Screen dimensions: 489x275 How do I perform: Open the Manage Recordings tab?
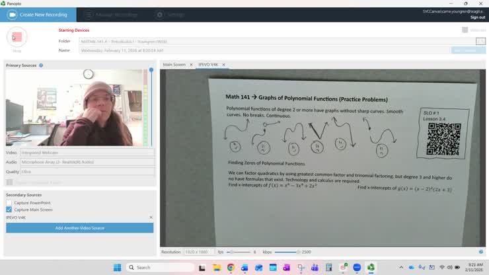111,15
